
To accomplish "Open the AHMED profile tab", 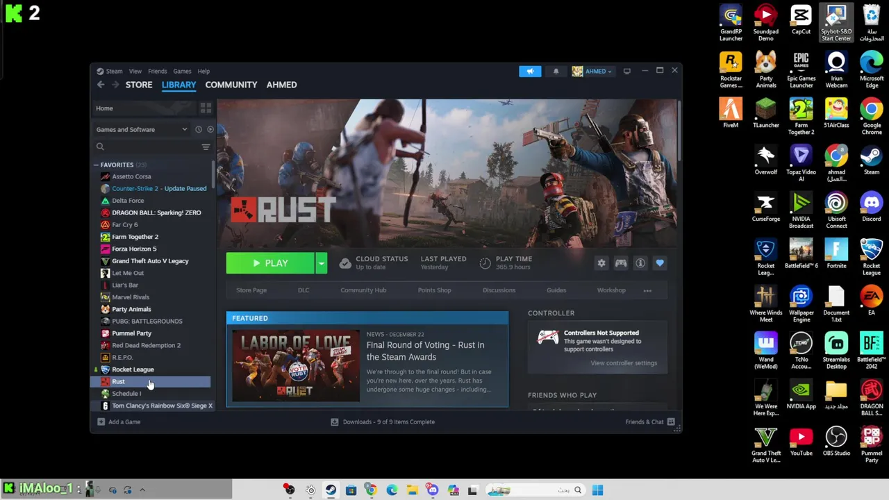I will (x=281, y=85).
